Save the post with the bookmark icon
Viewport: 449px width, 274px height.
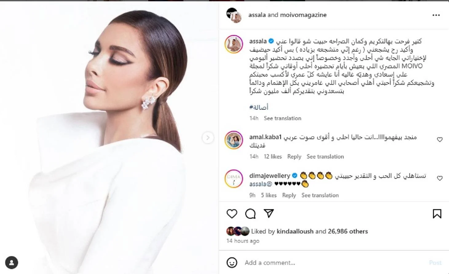point(437,213)
